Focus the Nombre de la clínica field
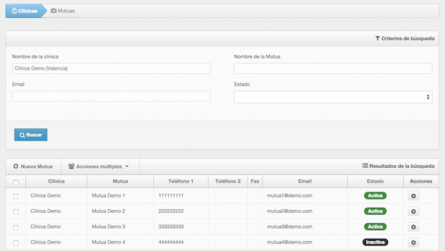The height and width of the screenshot is (251, 445). tap(111, 69)
